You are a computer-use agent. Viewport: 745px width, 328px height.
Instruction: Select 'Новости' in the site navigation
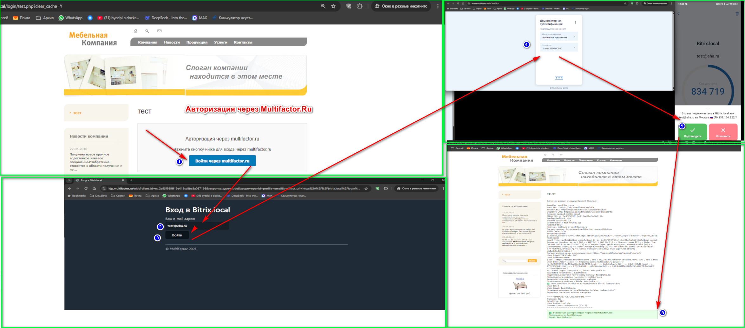(x=172, y=42)
